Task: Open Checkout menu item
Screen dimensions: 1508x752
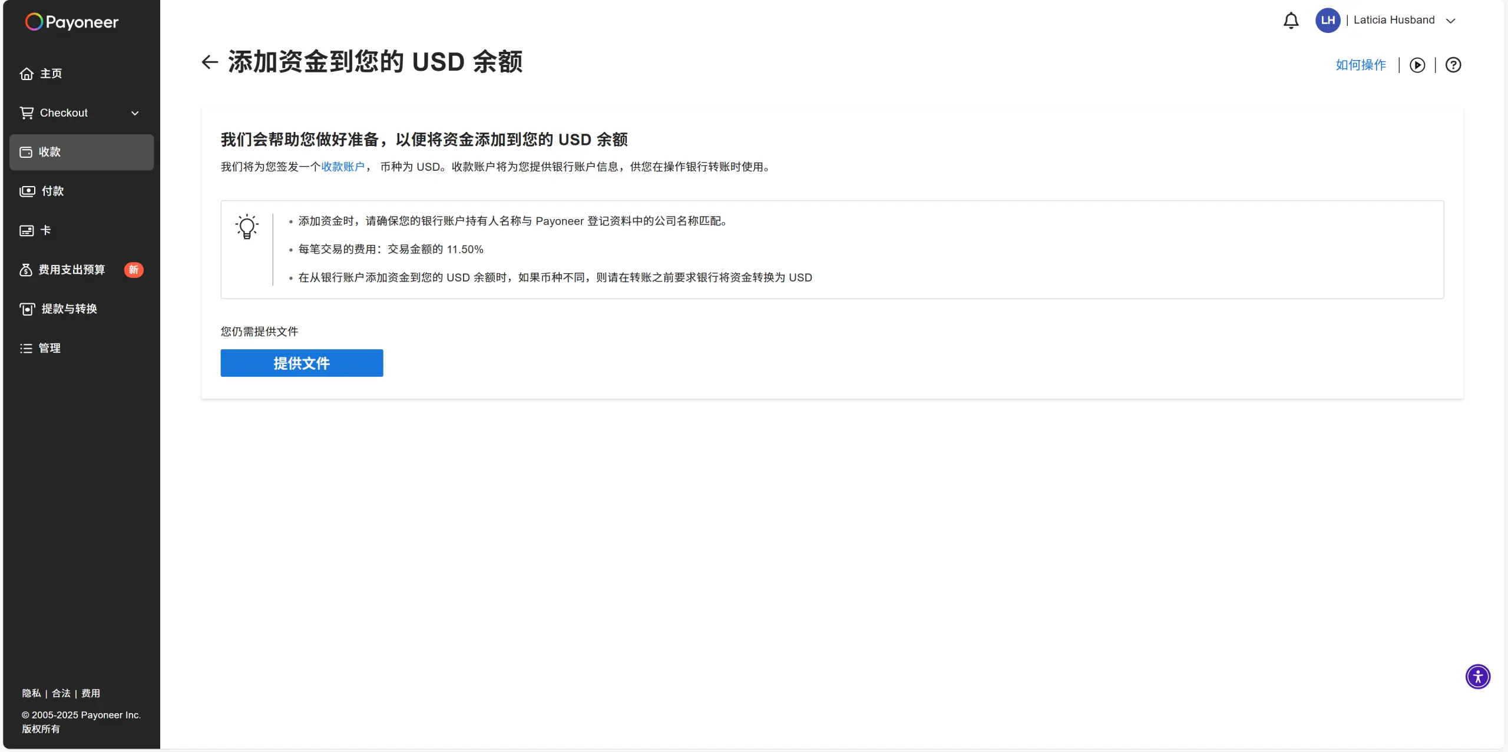Action: pos(82,113)
